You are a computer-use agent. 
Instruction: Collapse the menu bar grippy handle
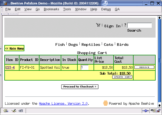[2, 9]
